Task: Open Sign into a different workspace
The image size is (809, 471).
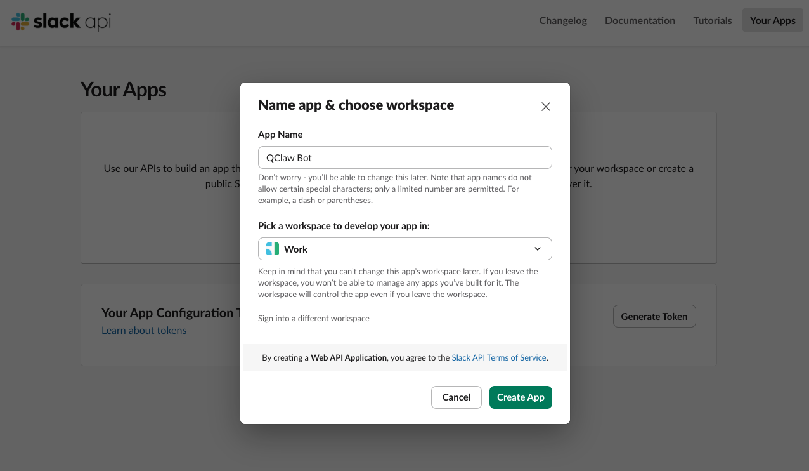Action: tap(314, 319)
